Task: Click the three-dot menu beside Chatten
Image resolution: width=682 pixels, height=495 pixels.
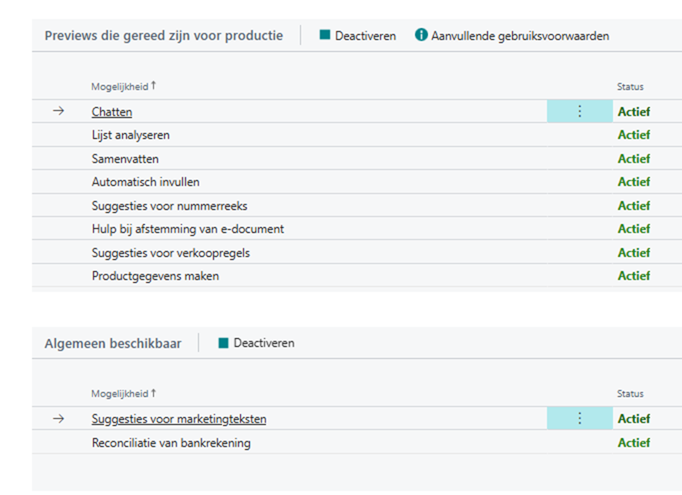Action: click(x=579, y=111)
